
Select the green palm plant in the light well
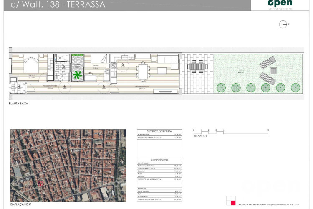tap(78, 75)
